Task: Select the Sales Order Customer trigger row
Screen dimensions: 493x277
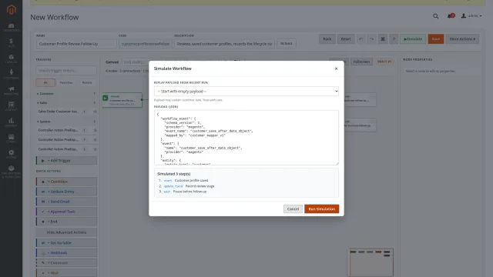Action: click(66, 112)
